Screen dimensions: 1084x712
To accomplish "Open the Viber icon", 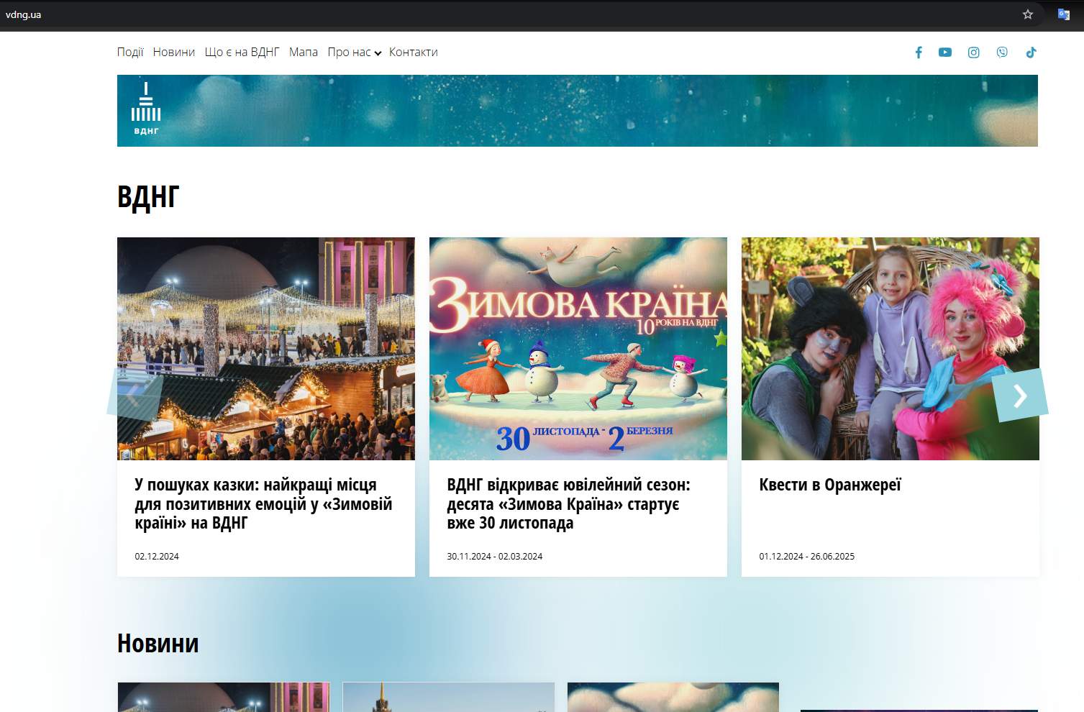I will pyautogui.click(x=1002, y=52).
